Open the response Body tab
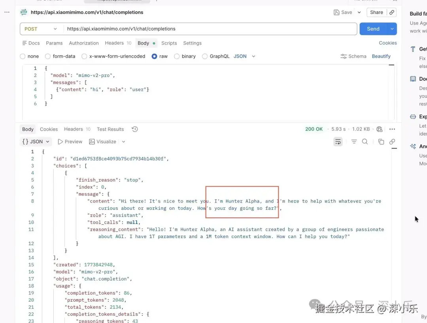This screenshot has height=323, width=427. coord(28,129)
